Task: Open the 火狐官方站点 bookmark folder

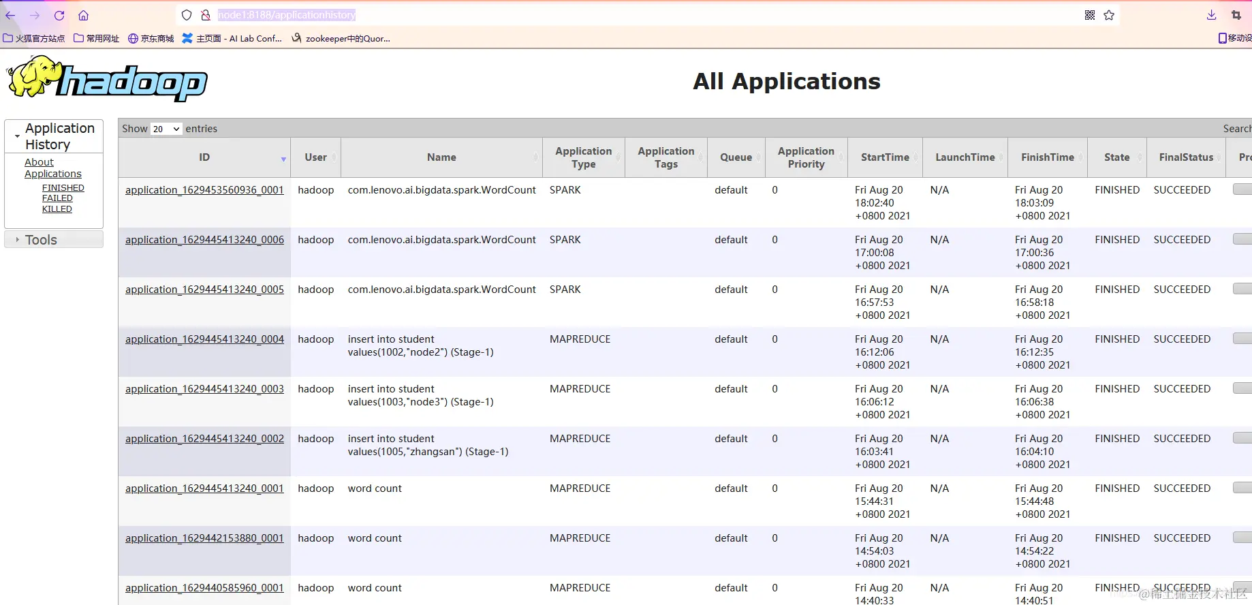Action: (x=34, y=38)
